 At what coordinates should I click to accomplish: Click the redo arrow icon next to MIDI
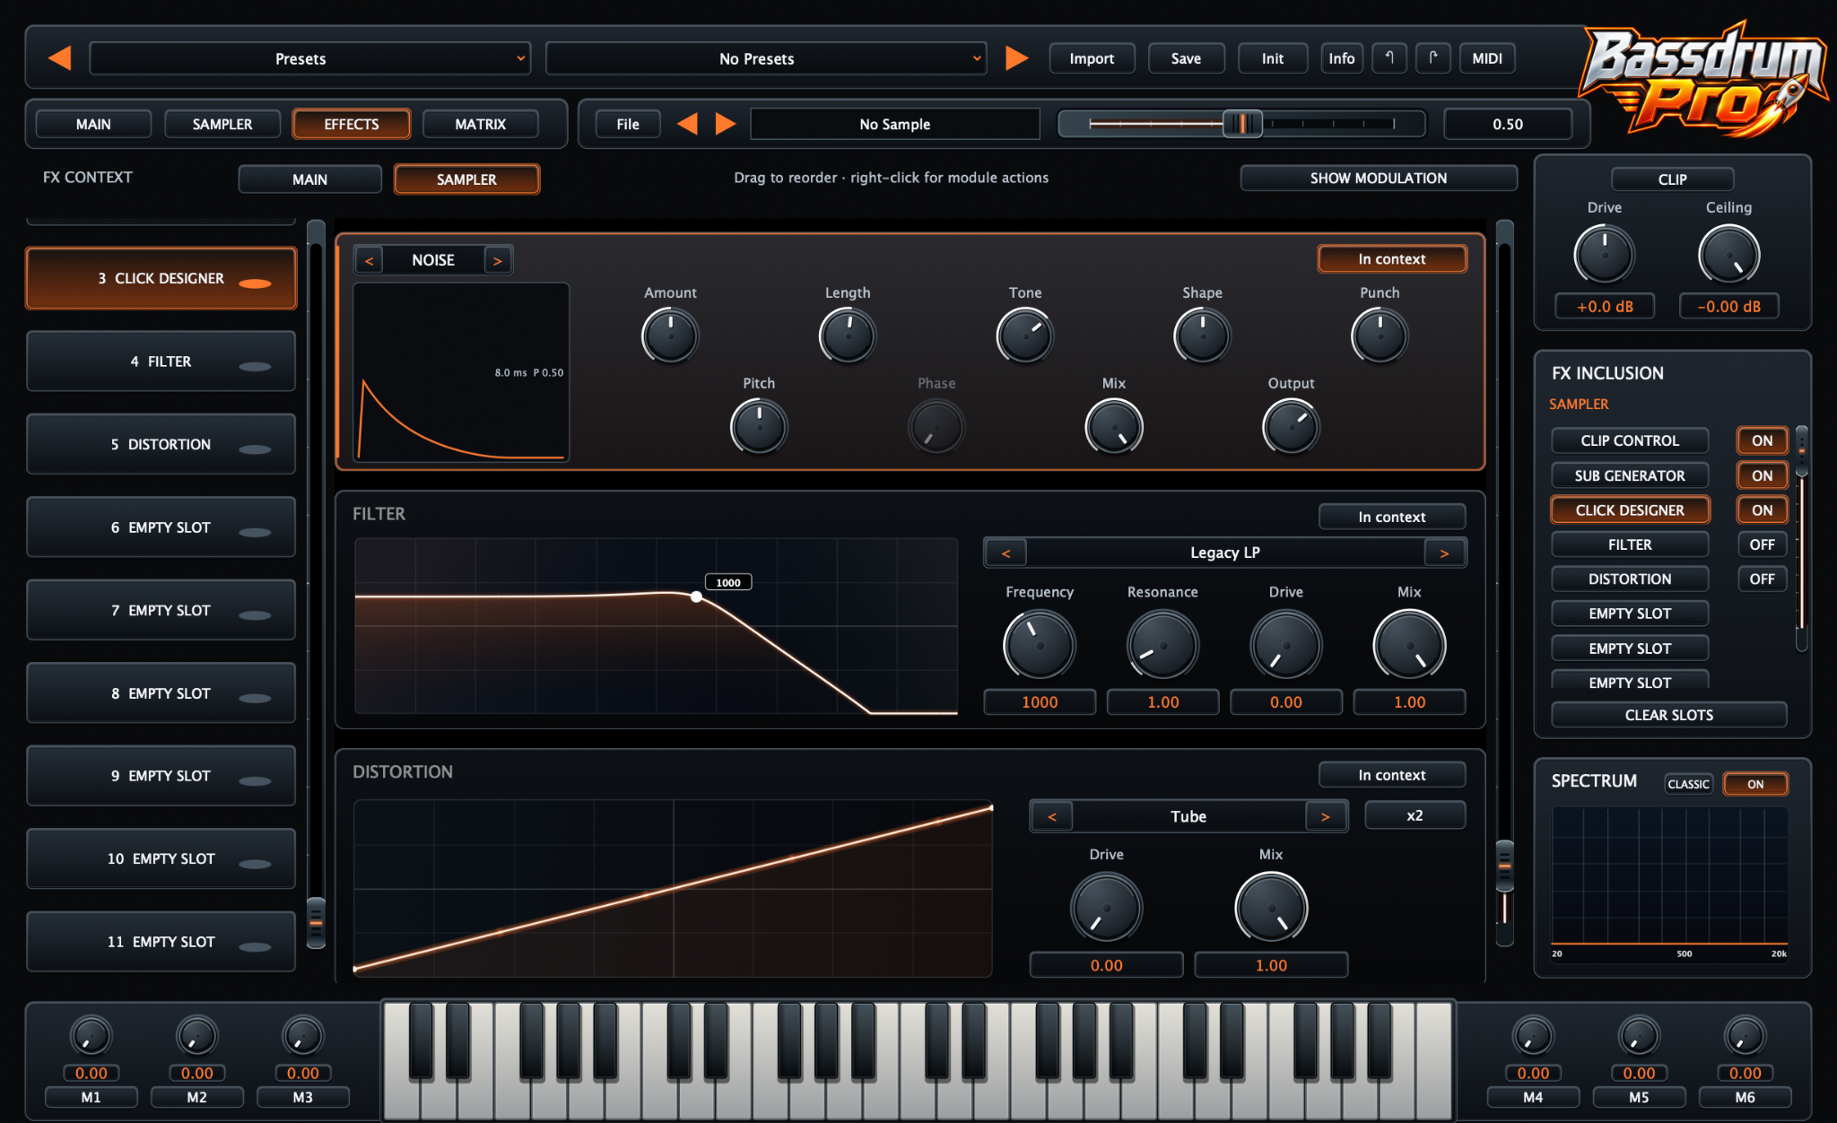pyautogui.click(x=1433, y=58)
